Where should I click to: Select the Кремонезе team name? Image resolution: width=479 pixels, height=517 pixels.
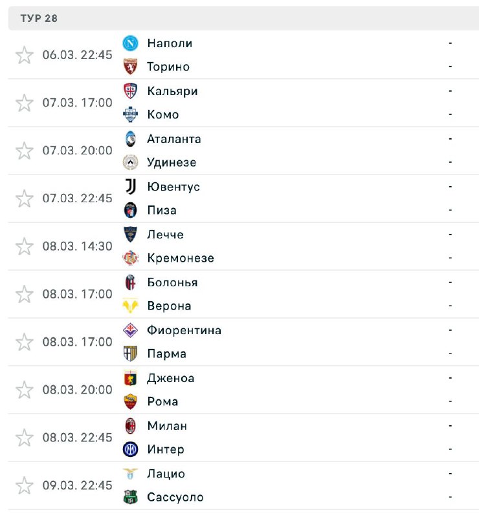click(181, 258)
